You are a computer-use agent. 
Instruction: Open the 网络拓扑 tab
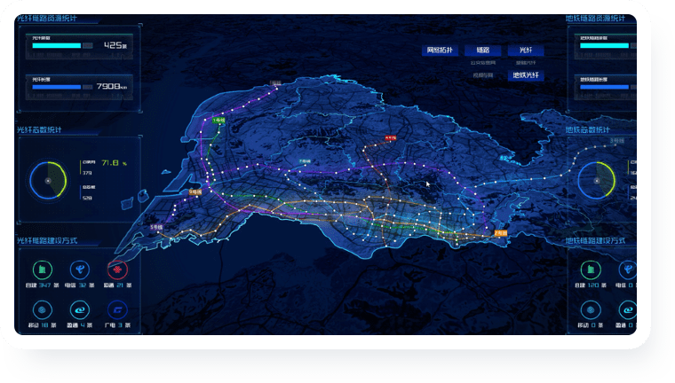tap(440, 51)
